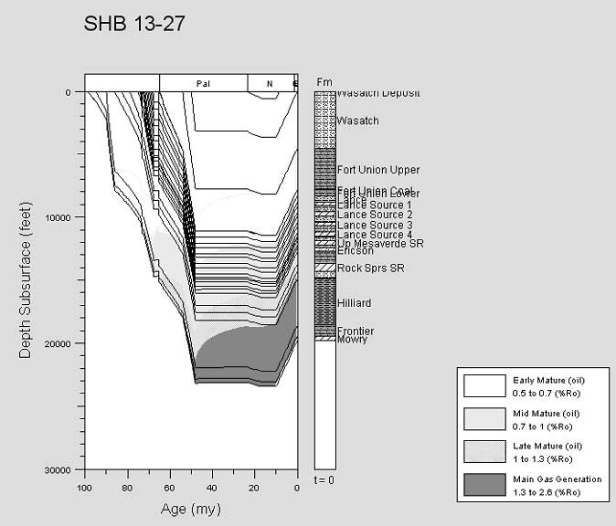Viewport: 616px width, 526px height.
Task: Select the Wasatch formation label
Action: coord(357,121)
